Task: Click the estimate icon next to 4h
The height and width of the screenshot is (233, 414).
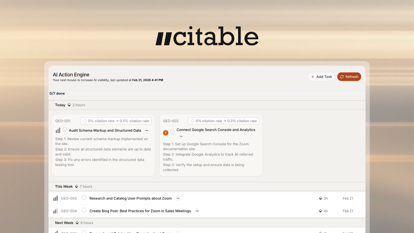Action: (321, 211)
